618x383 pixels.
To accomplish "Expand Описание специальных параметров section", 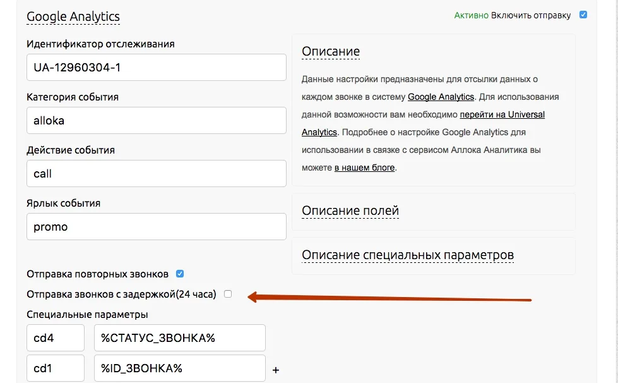I will pos(408,255).
